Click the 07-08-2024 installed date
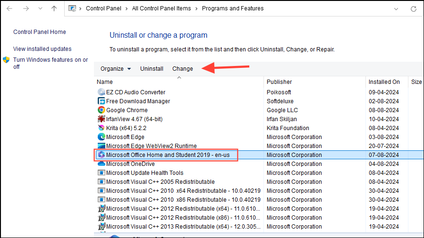 click(x=384, y=155)
